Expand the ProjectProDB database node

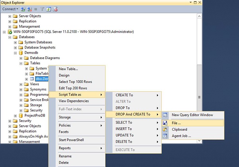(16, 115)
